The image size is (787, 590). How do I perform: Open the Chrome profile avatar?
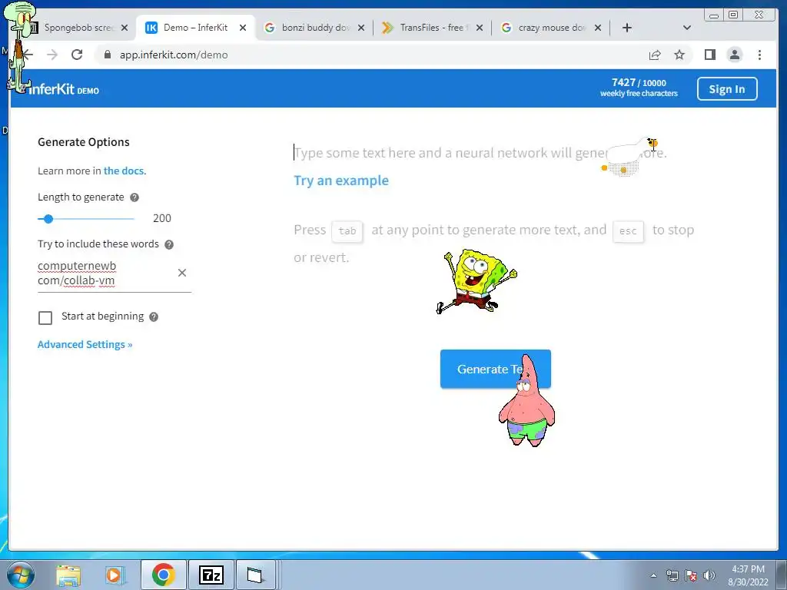click(x=735, y=55)
